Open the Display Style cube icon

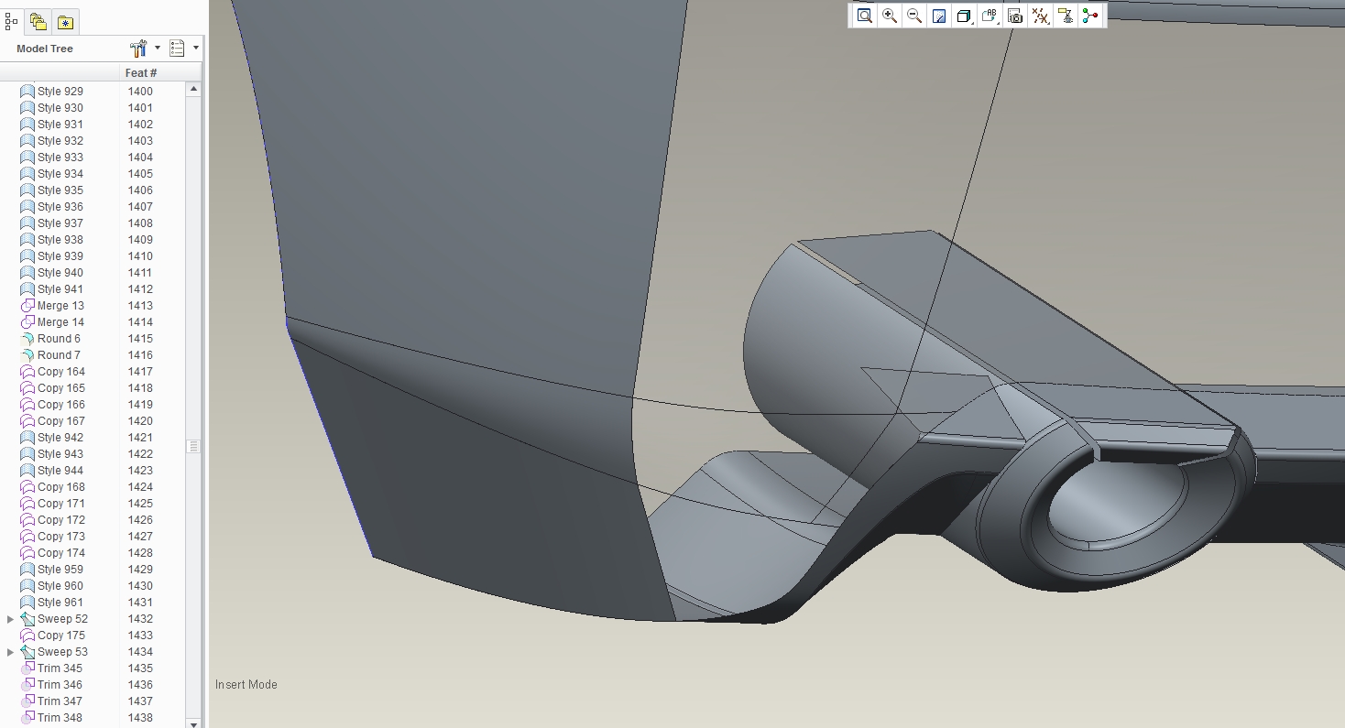pyautogui.click(x=964, y=16)
